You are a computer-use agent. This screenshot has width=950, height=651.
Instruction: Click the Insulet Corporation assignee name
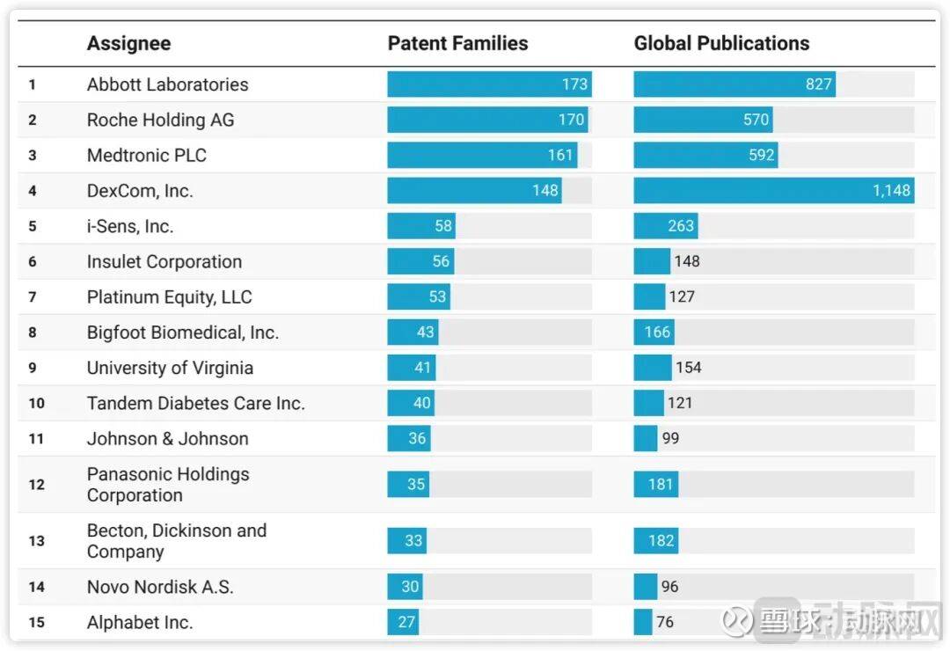pyautogui.click(x=164, y=261)
